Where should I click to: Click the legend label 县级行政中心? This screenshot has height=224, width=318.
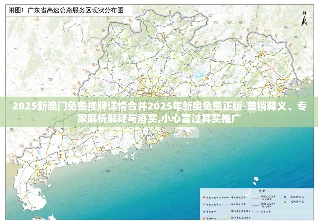[214, 205]
